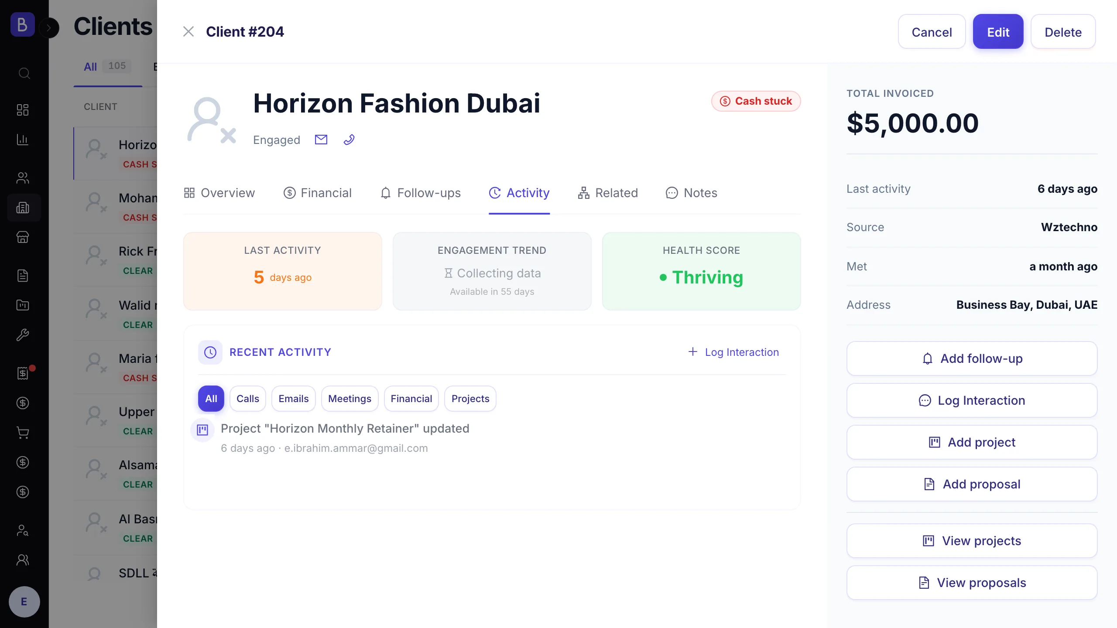Filter recent activity by Meetings
The width and height of the screenshot is (1117, 628).
click(349, 399)
